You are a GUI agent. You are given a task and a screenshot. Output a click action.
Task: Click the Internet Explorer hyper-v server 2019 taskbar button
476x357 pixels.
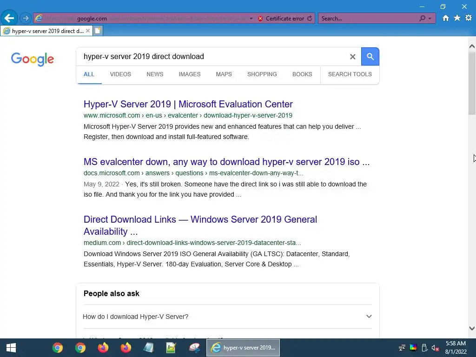tap(243, 348)
